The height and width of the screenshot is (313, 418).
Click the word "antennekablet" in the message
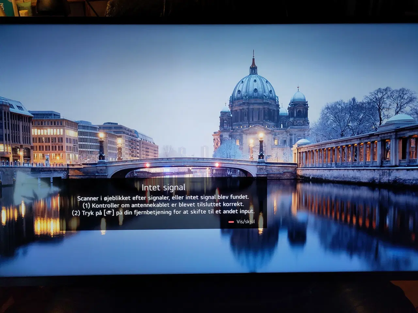click(149, 205)
